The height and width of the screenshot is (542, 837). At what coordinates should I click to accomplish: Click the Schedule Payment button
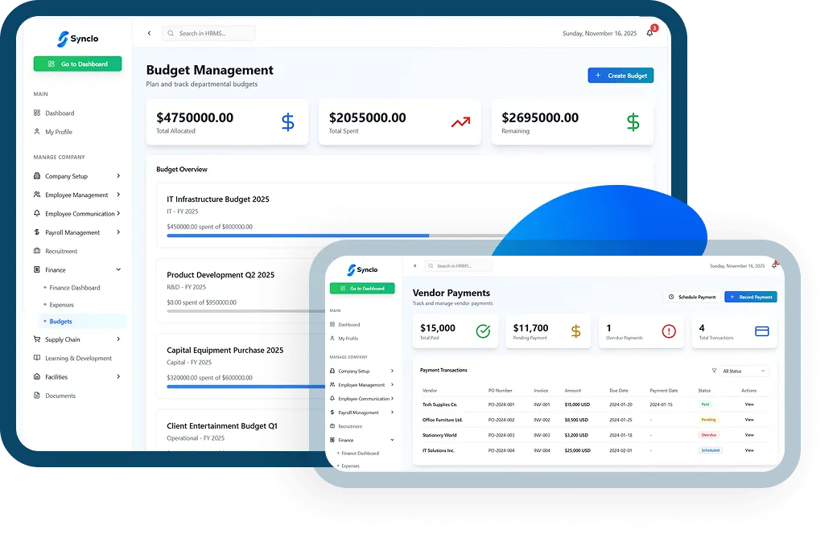tap(691, 297)
